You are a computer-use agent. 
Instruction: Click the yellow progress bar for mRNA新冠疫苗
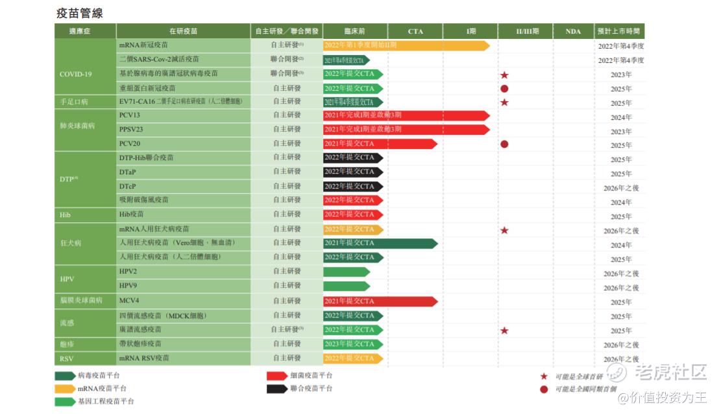406,45
